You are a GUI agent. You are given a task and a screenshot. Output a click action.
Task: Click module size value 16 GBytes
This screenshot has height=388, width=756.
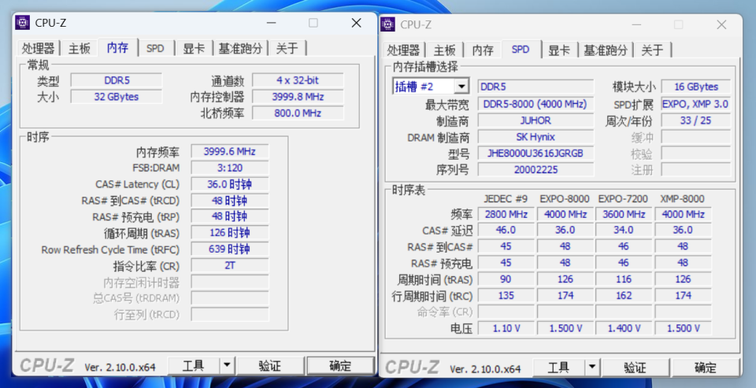point(695,87)
